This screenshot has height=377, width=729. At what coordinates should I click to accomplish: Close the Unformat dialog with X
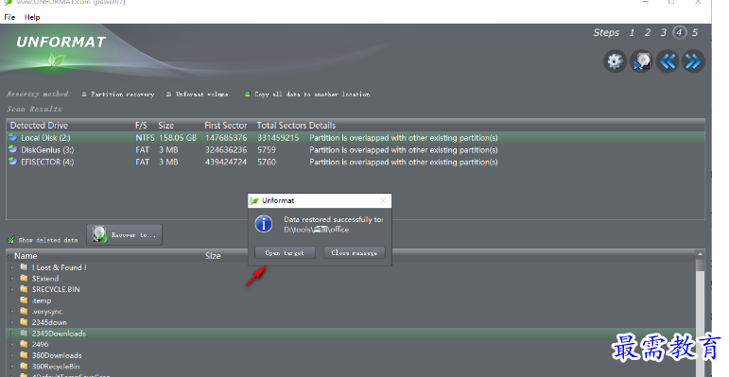pos(383,200)
